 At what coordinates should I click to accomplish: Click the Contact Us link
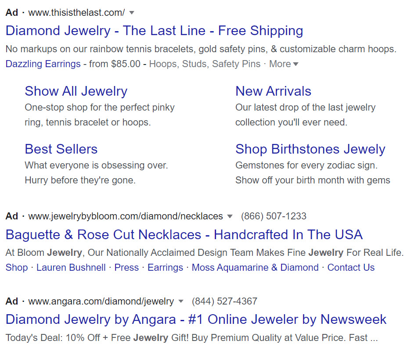click(351, 268)
